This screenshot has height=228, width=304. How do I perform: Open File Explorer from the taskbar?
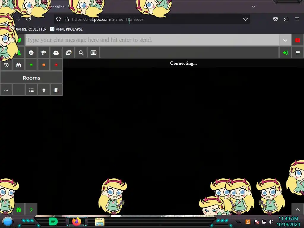pos(100,222)
